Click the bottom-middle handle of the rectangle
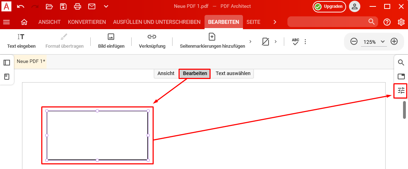The image size is (408, 169). click(97, 160)
